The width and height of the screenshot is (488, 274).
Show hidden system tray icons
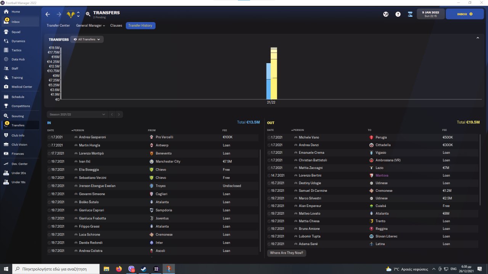(x=434, y=269)
